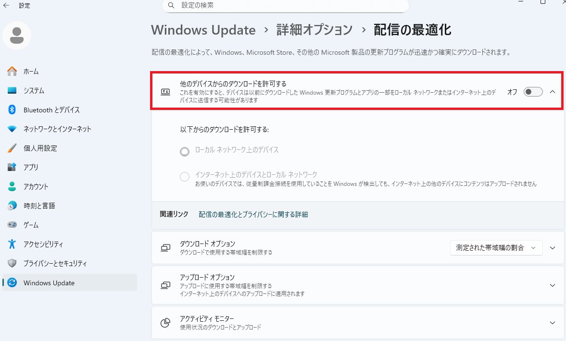The width and height of the screenshot is (566, 341).
Task: Click the アクティビティ モニター row title
Action: [x=207, y=318]
